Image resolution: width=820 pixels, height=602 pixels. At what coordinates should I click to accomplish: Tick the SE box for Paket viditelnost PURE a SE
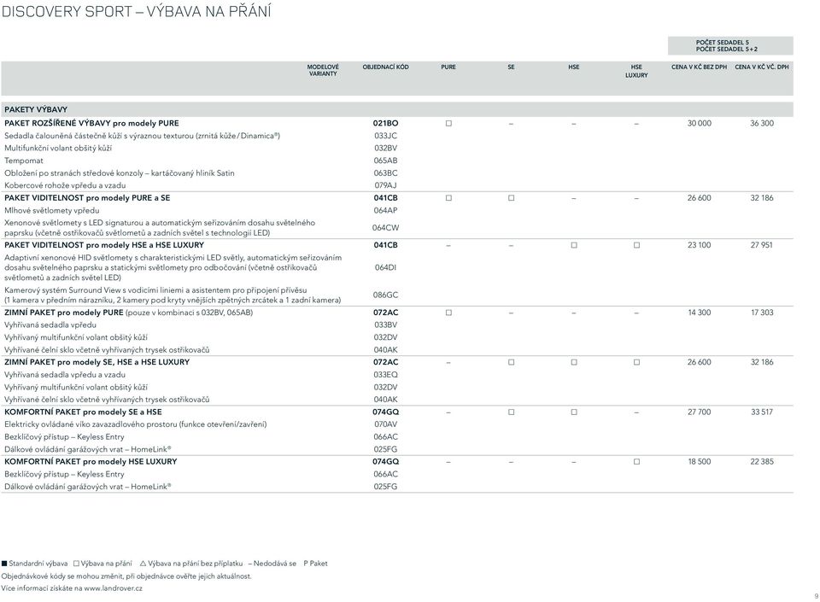511,198
